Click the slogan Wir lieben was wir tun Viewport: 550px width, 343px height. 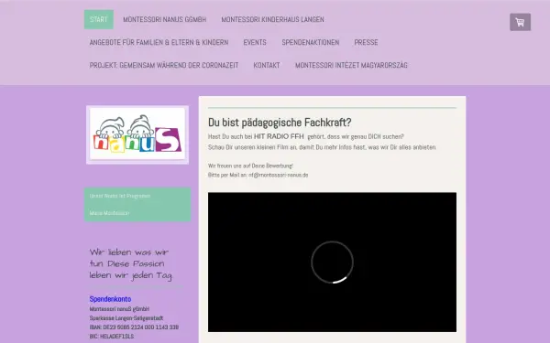click(131, 264)
